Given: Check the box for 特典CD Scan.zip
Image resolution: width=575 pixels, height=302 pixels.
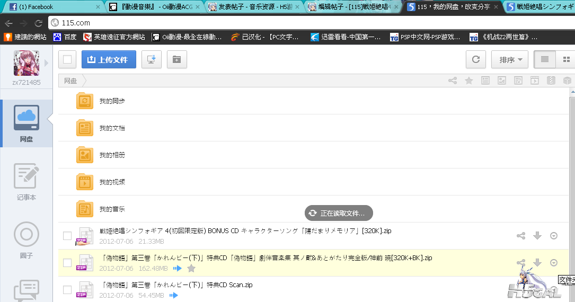Looking at the screenshot, I should click(x=67, y=290).
